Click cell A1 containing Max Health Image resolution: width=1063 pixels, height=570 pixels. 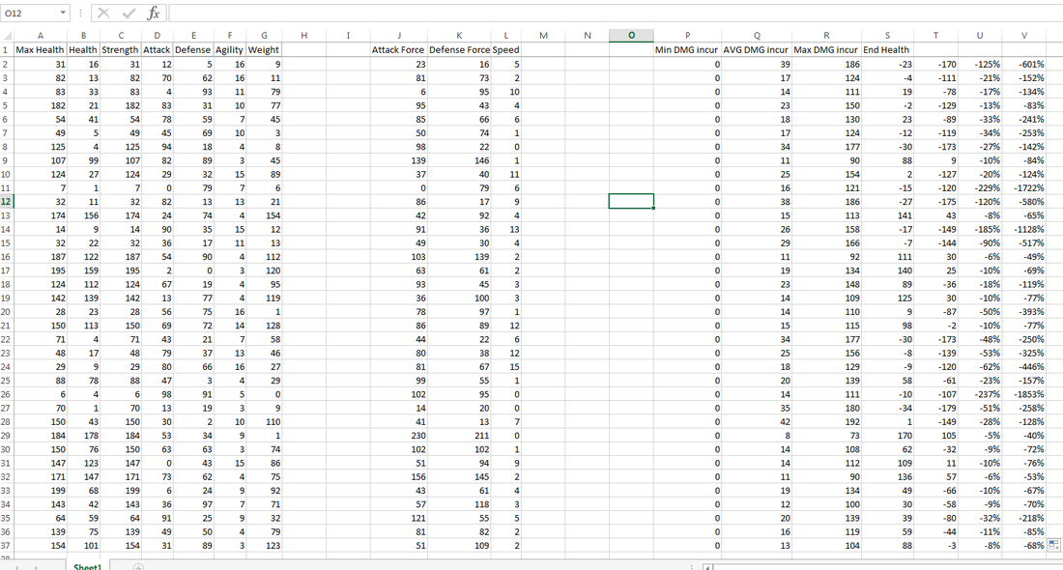click(40, 49)
